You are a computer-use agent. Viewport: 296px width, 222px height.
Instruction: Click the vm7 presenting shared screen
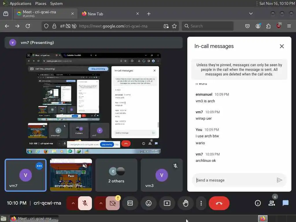click(x=94, y=103)
